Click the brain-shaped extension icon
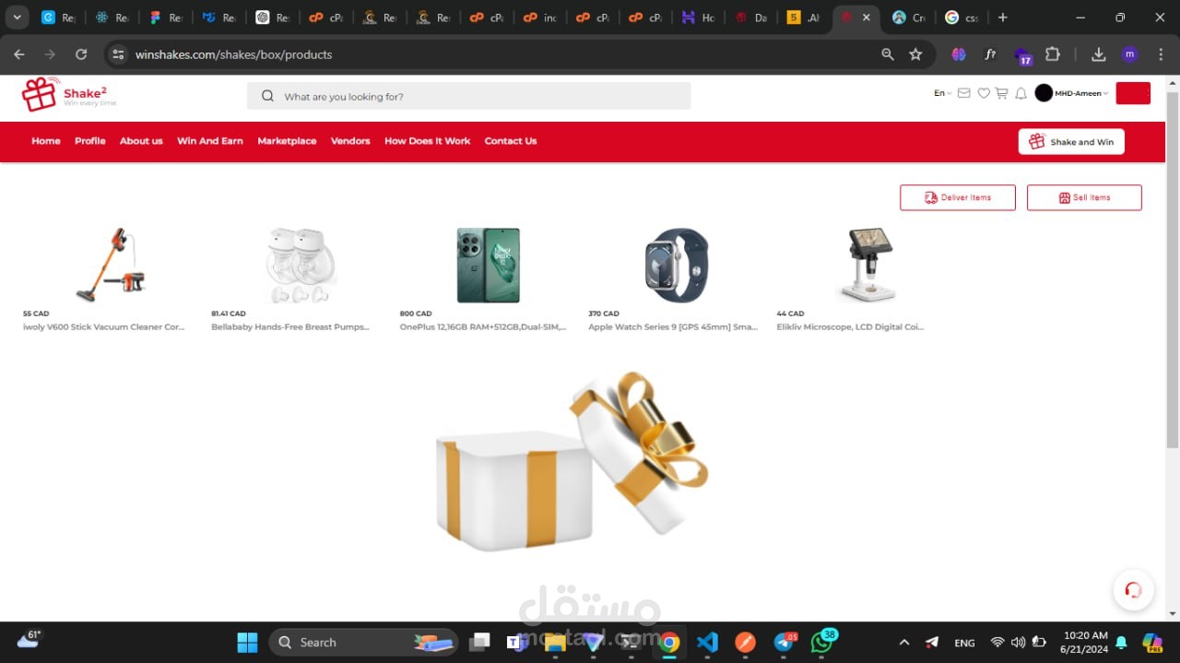Image resolution: width=1180 pixels, height=663 pixels. tap(959, 54)
